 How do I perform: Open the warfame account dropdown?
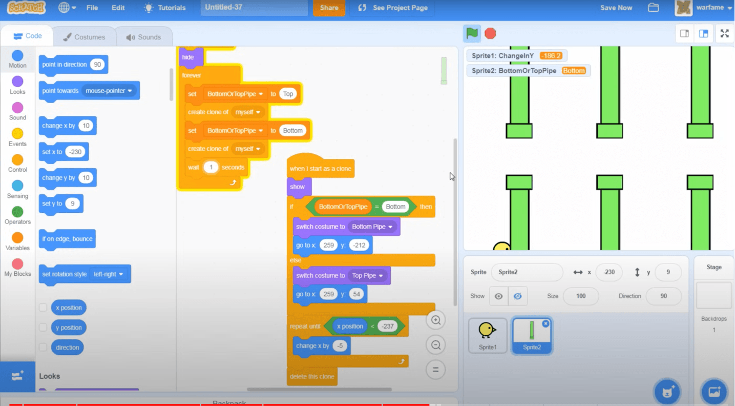pyautogui.click(x=714, y=8)
